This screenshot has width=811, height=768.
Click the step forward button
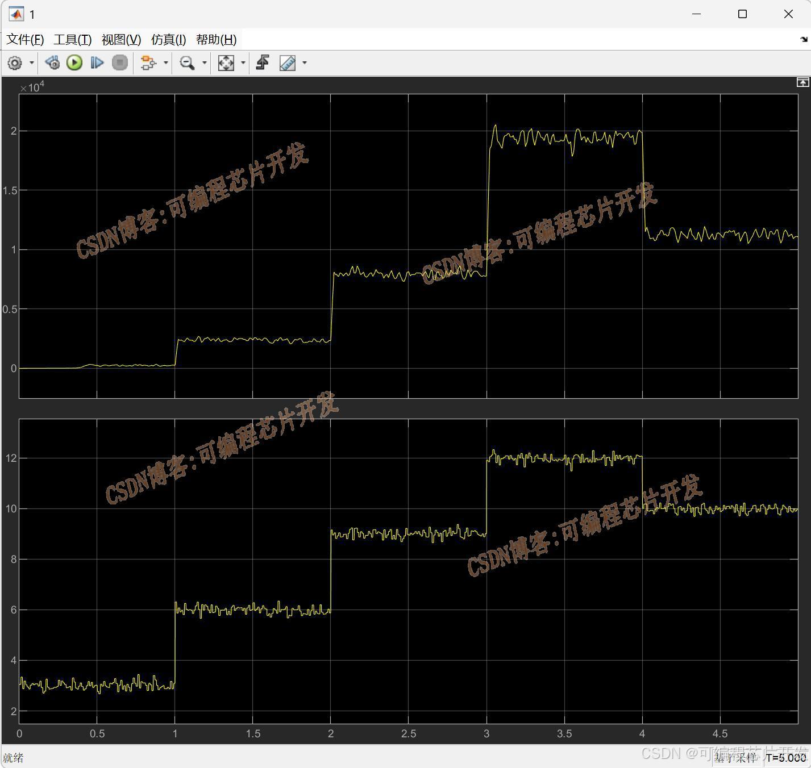[x=97, y=62]
